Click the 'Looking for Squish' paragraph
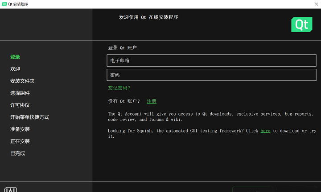 tap(212, 133)
